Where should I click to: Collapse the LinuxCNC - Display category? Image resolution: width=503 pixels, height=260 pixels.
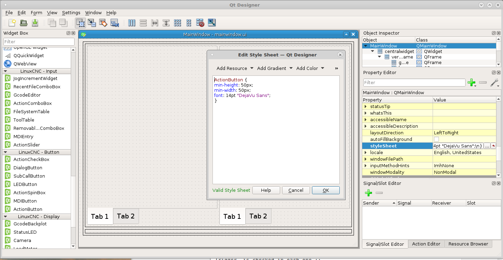[6, 216]
